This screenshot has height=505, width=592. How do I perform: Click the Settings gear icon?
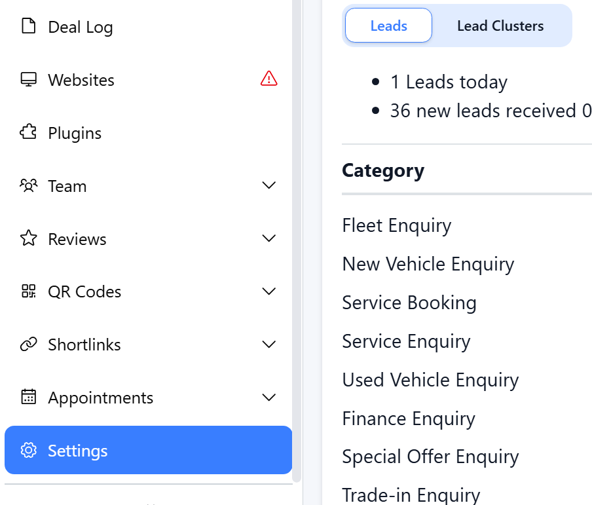point(28,451)
